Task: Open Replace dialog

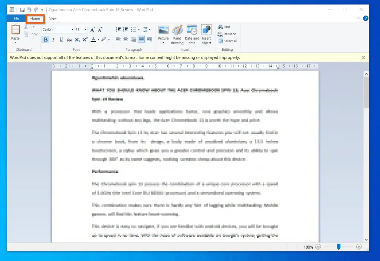Action: [227, 34]
